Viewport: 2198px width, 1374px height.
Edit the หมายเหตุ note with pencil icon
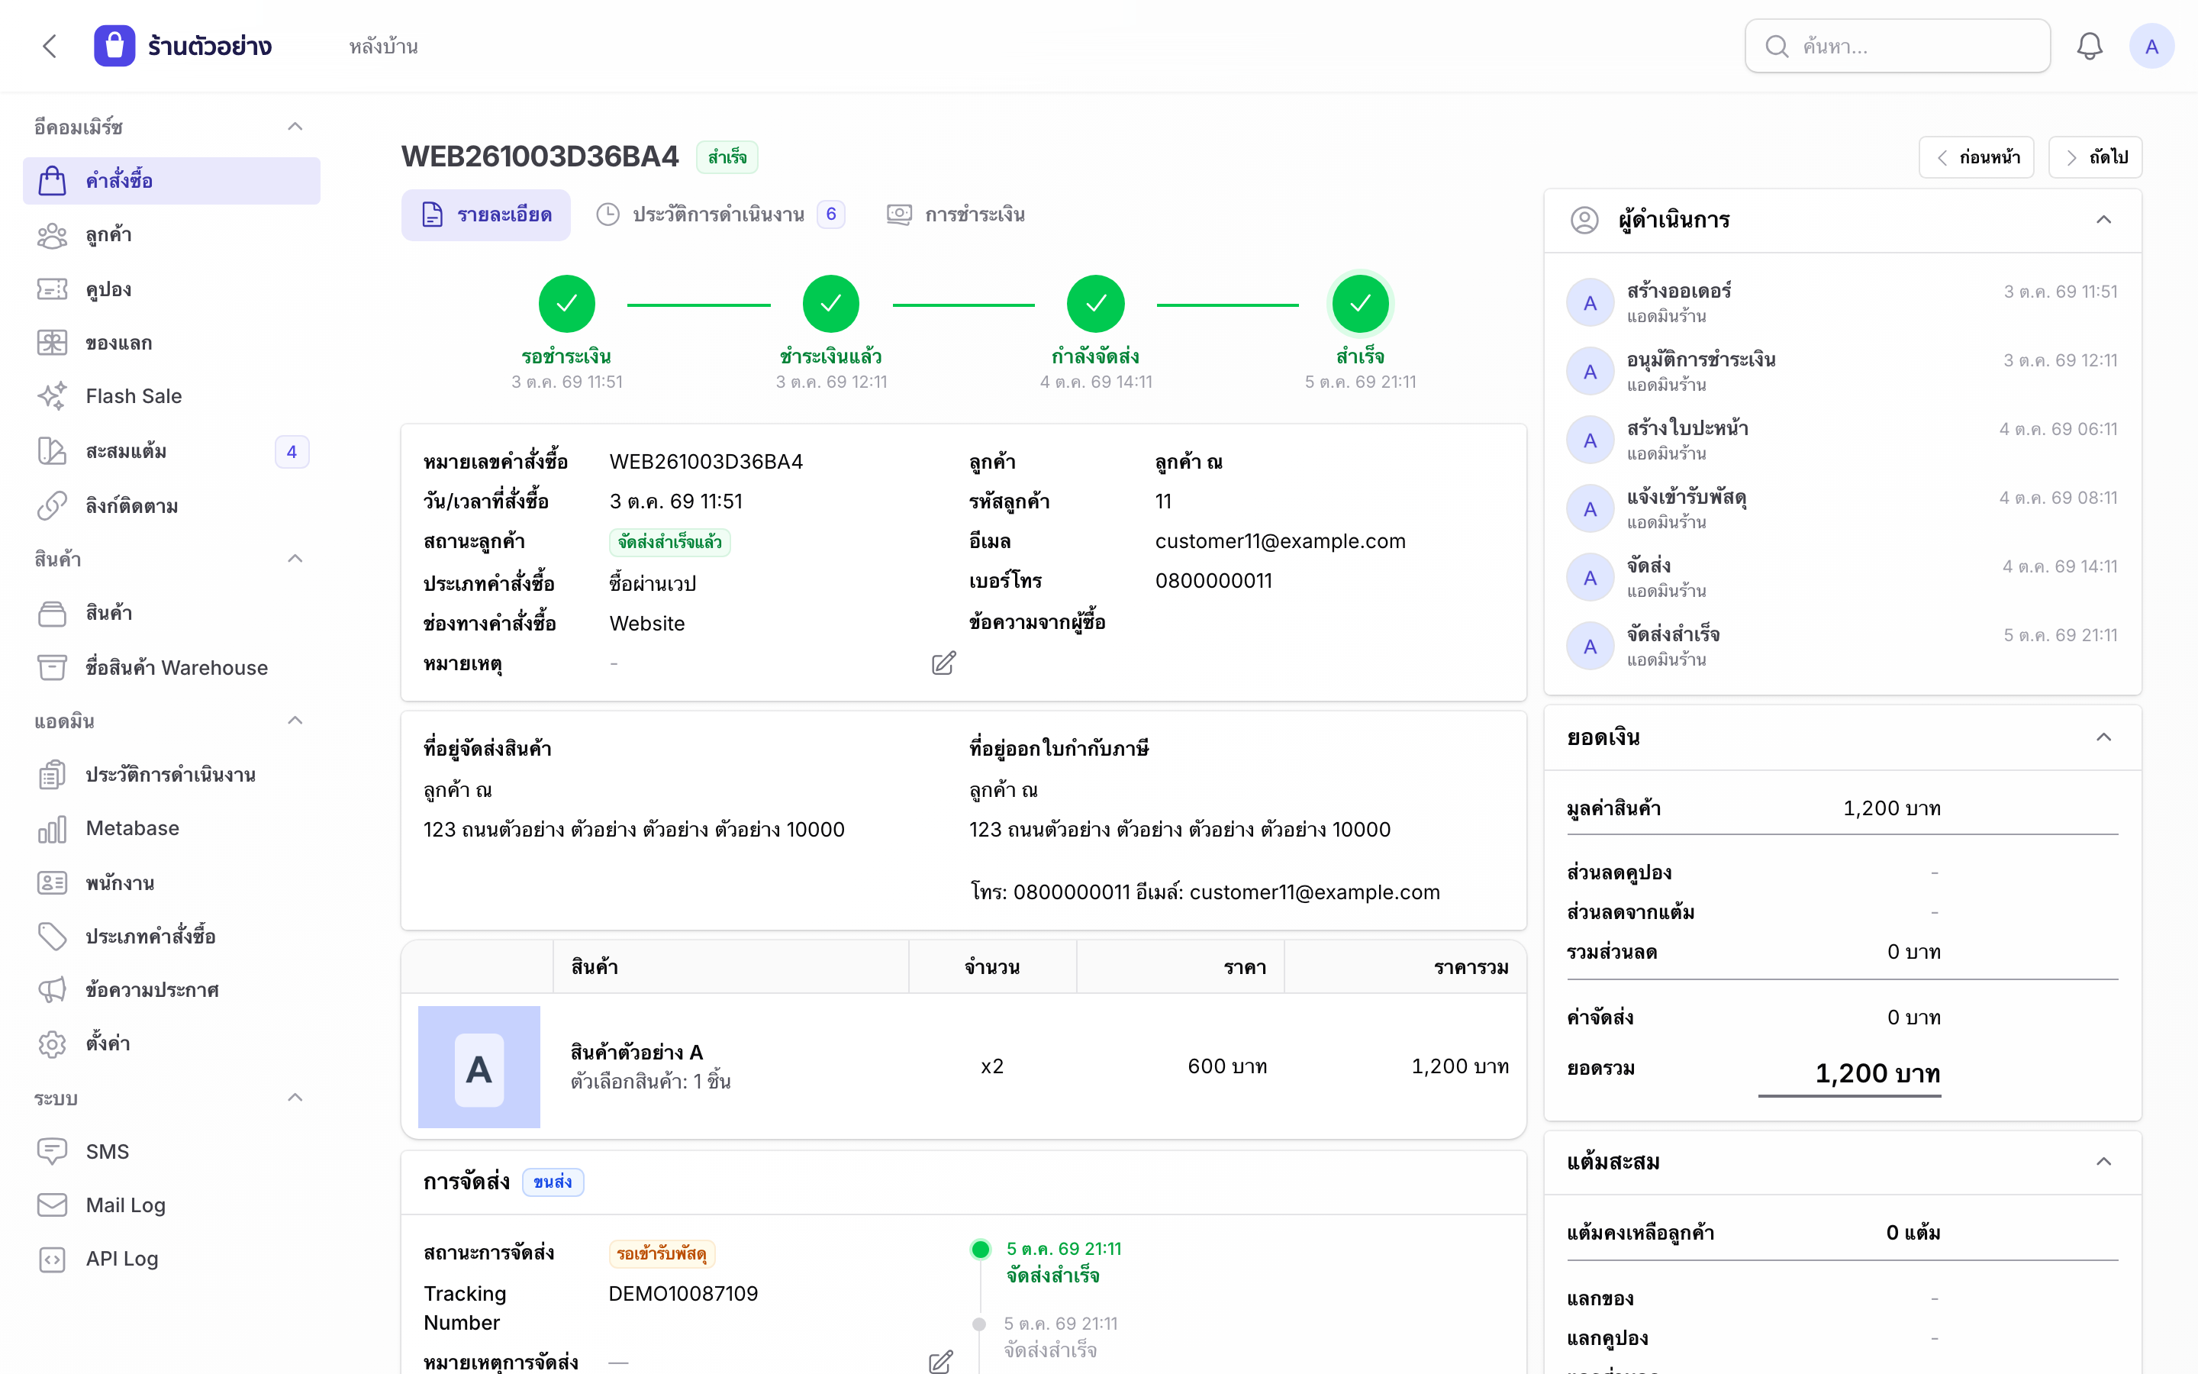tap(943, 663)
